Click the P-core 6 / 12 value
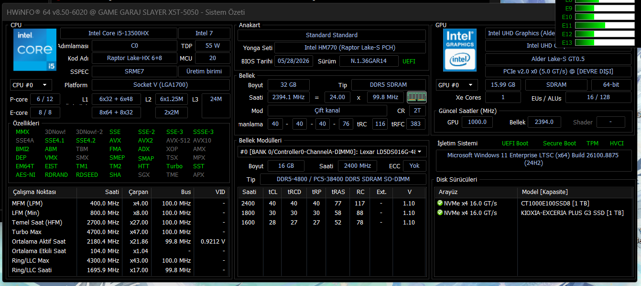The height and width of the screenshot is (286, 641). [45, 99]
